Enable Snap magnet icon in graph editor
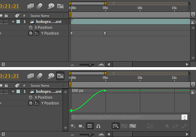This screenshot has width=196, height=137. [98, 126]
